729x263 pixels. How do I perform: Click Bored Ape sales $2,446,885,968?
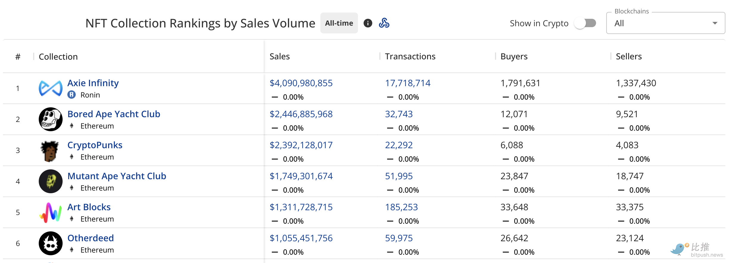[301, 114]
